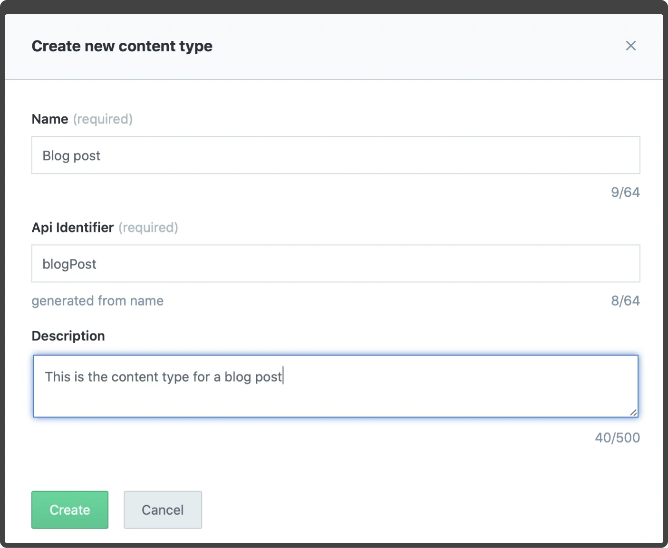Click the Create new content type title
Image resolution: width=668 pixels, height=548 pixels.
[122, 46]
